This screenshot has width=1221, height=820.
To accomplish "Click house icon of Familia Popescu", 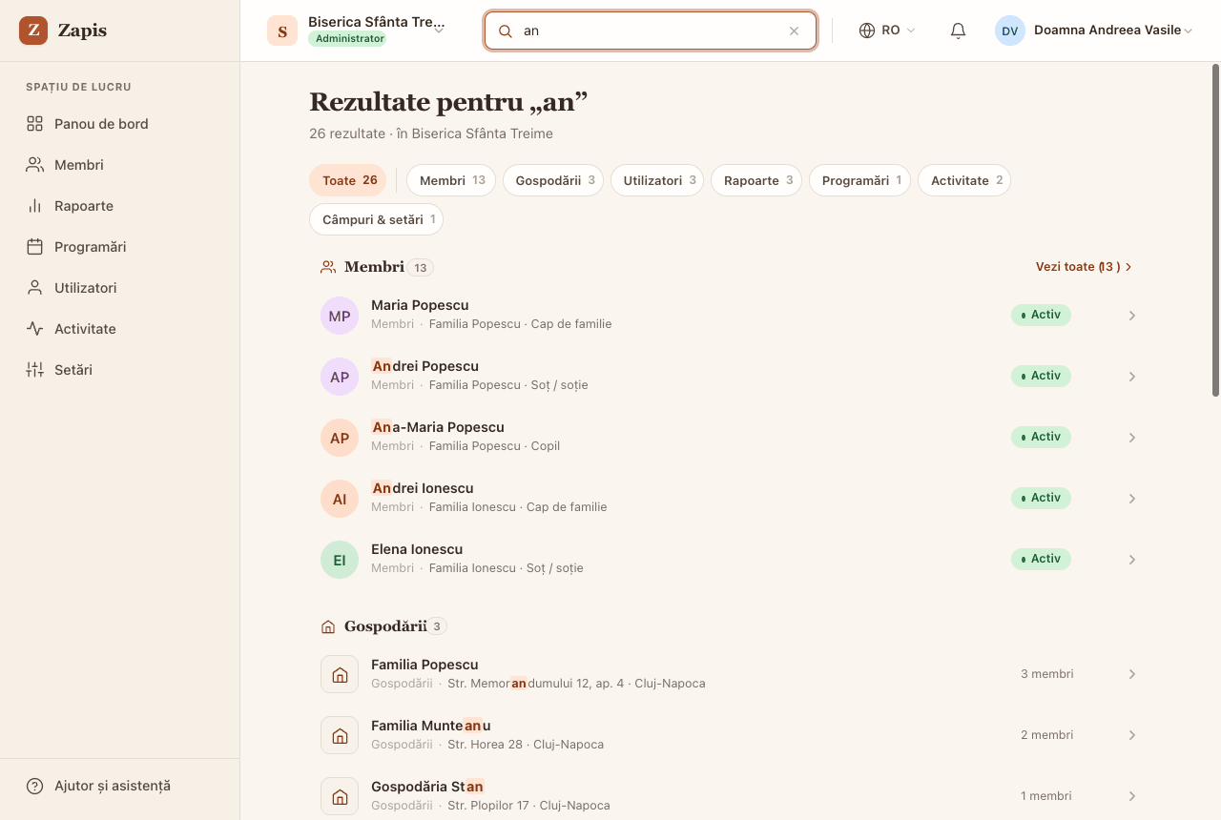I will click(x=340, y=674).
